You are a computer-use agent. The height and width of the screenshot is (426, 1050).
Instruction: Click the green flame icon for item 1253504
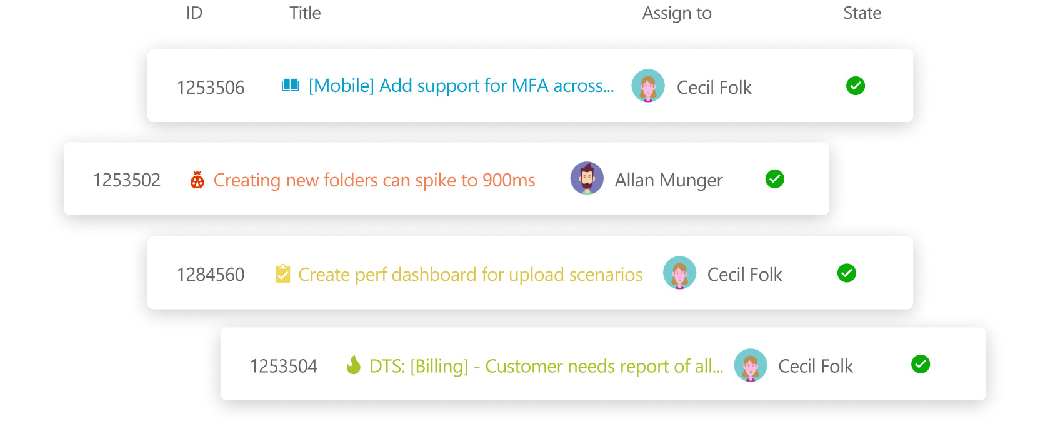pos(354,365)
